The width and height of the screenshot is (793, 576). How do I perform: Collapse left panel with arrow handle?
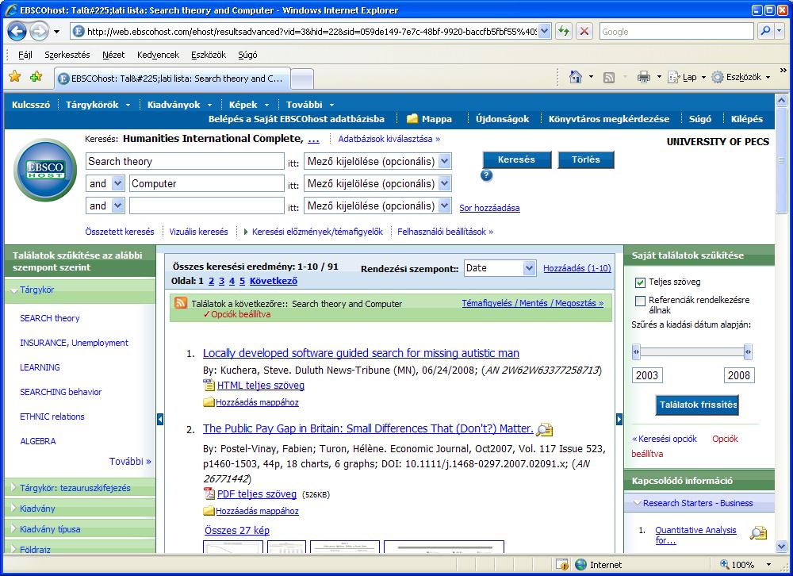pyautogui.click(x=160, y=419)
